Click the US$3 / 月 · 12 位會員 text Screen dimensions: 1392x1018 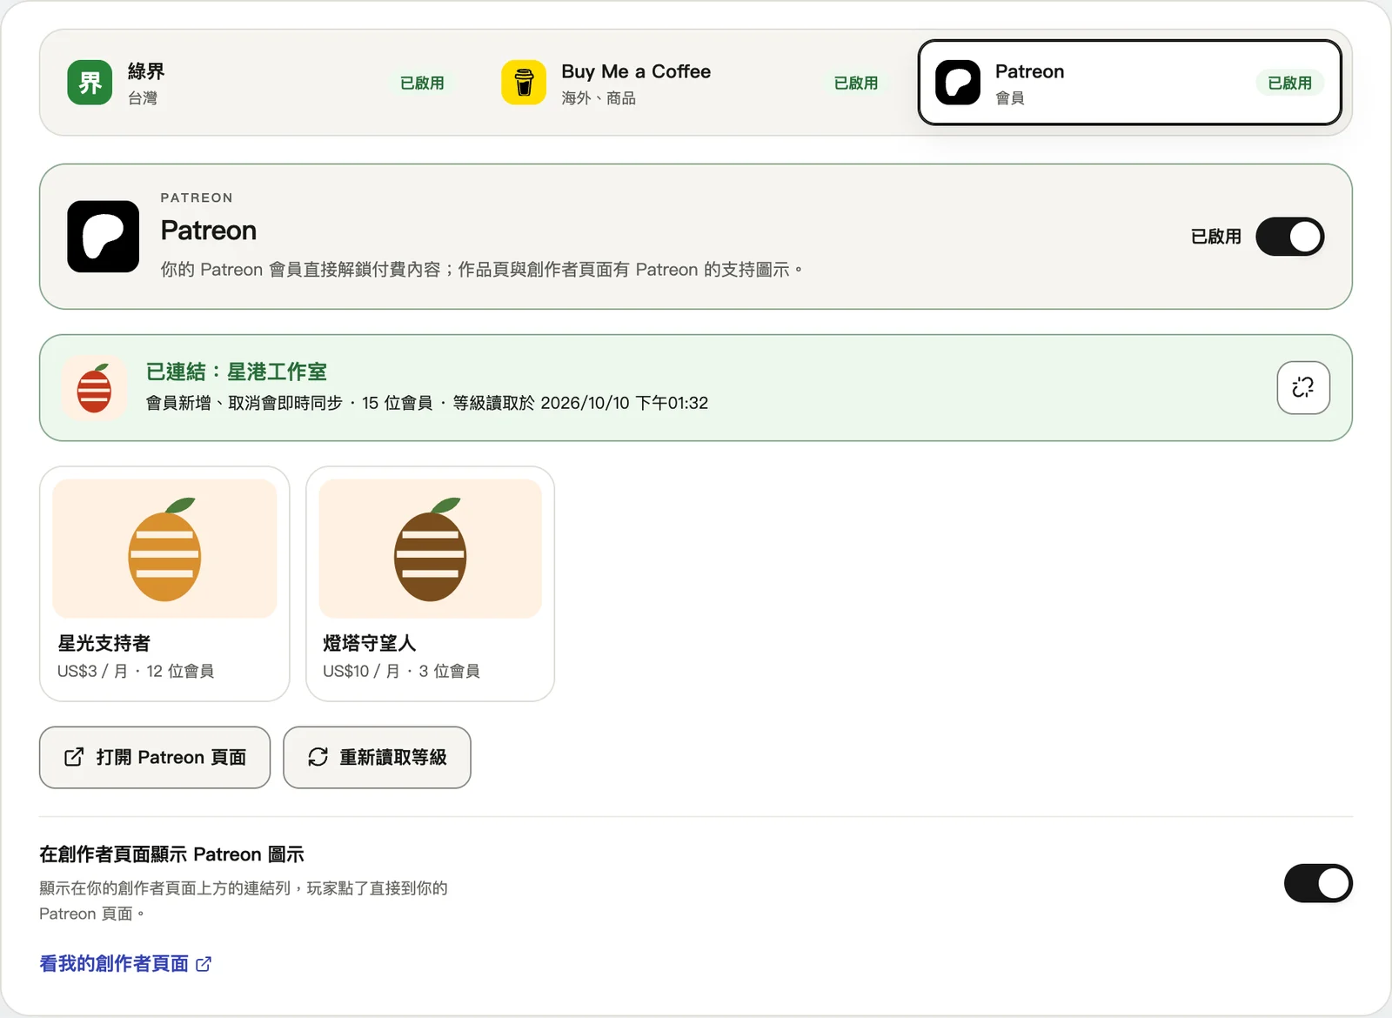(x=136, y=671)
